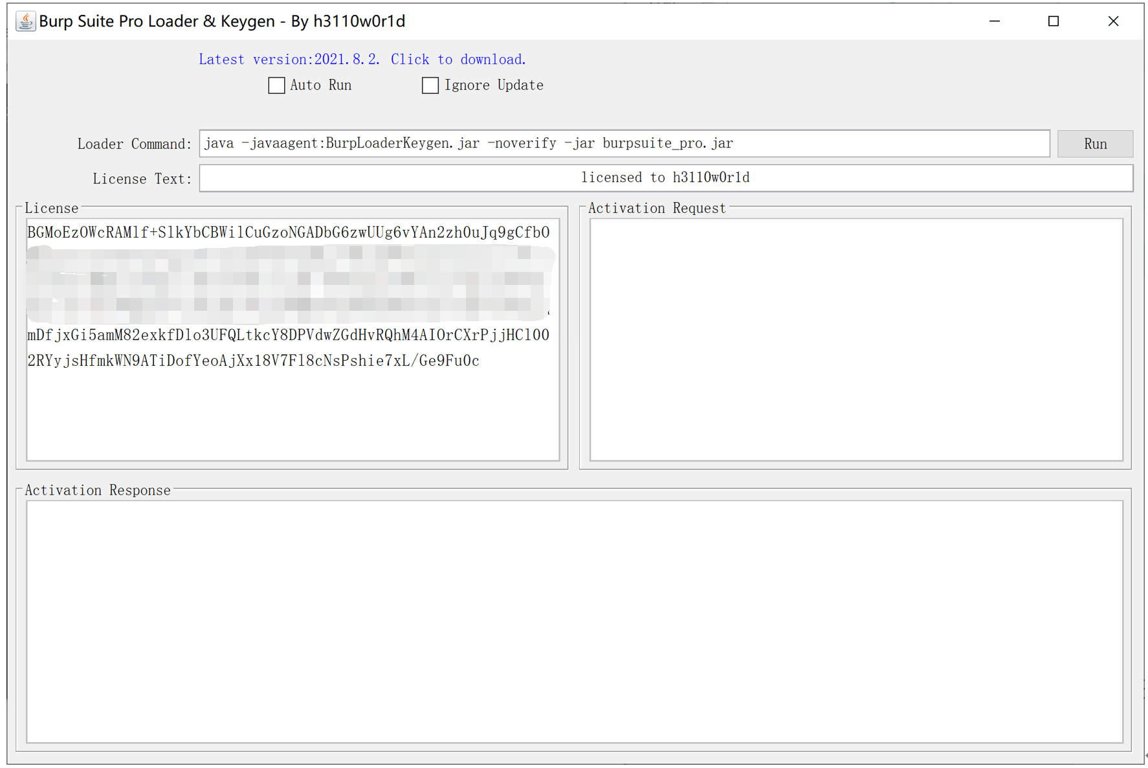
Task: Click the window title text Burp Suite Pro Loader
Action: pyautogui.click(x=222, y=21)
